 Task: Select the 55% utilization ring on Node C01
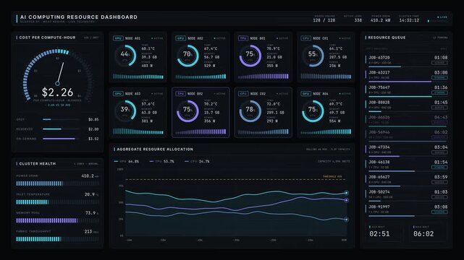tap(313, 56)
